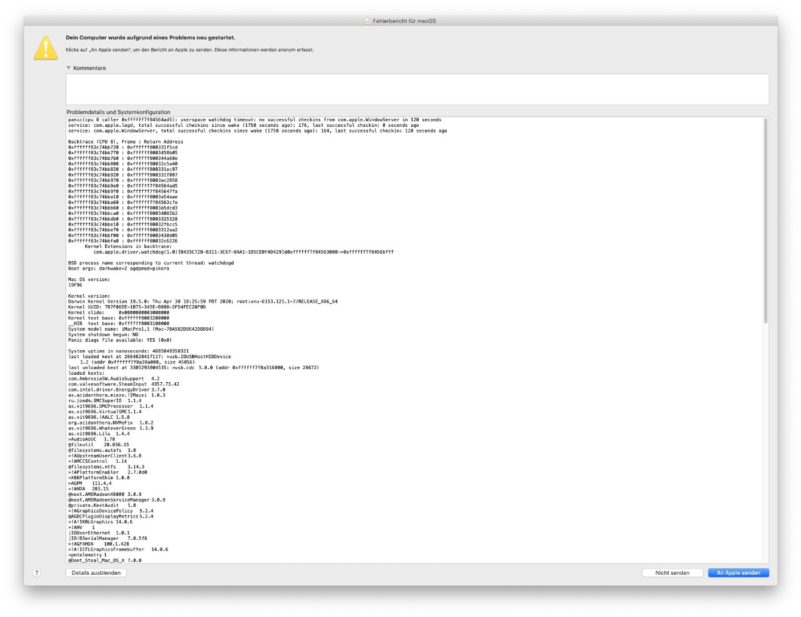
Task: Select the 'service: com.apple.WindowServer' line
Action: [x=258, y=131]
